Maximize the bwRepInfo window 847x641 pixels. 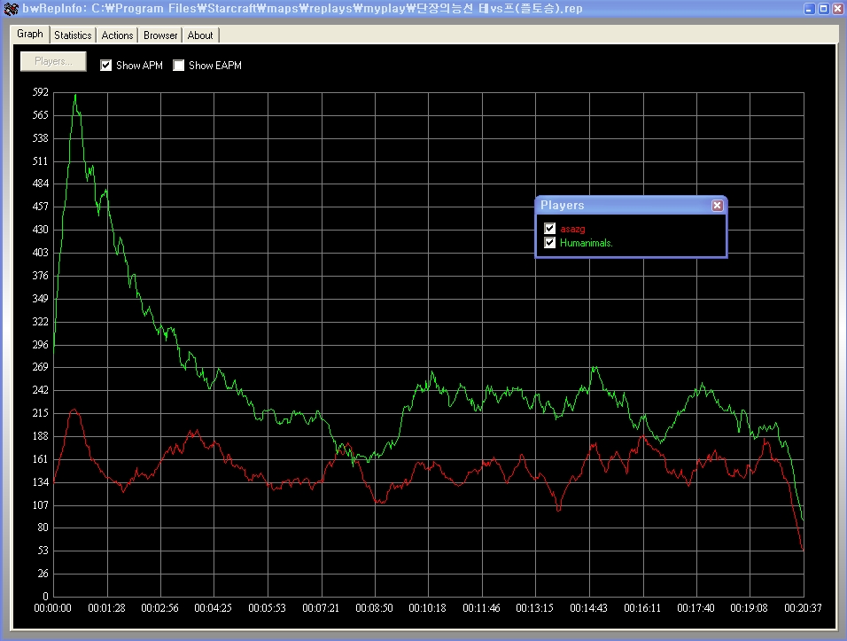823,9
